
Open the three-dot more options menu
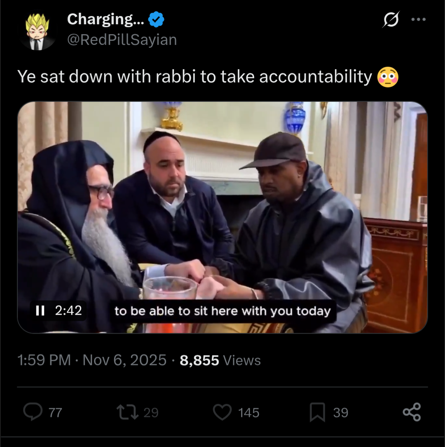419,19
